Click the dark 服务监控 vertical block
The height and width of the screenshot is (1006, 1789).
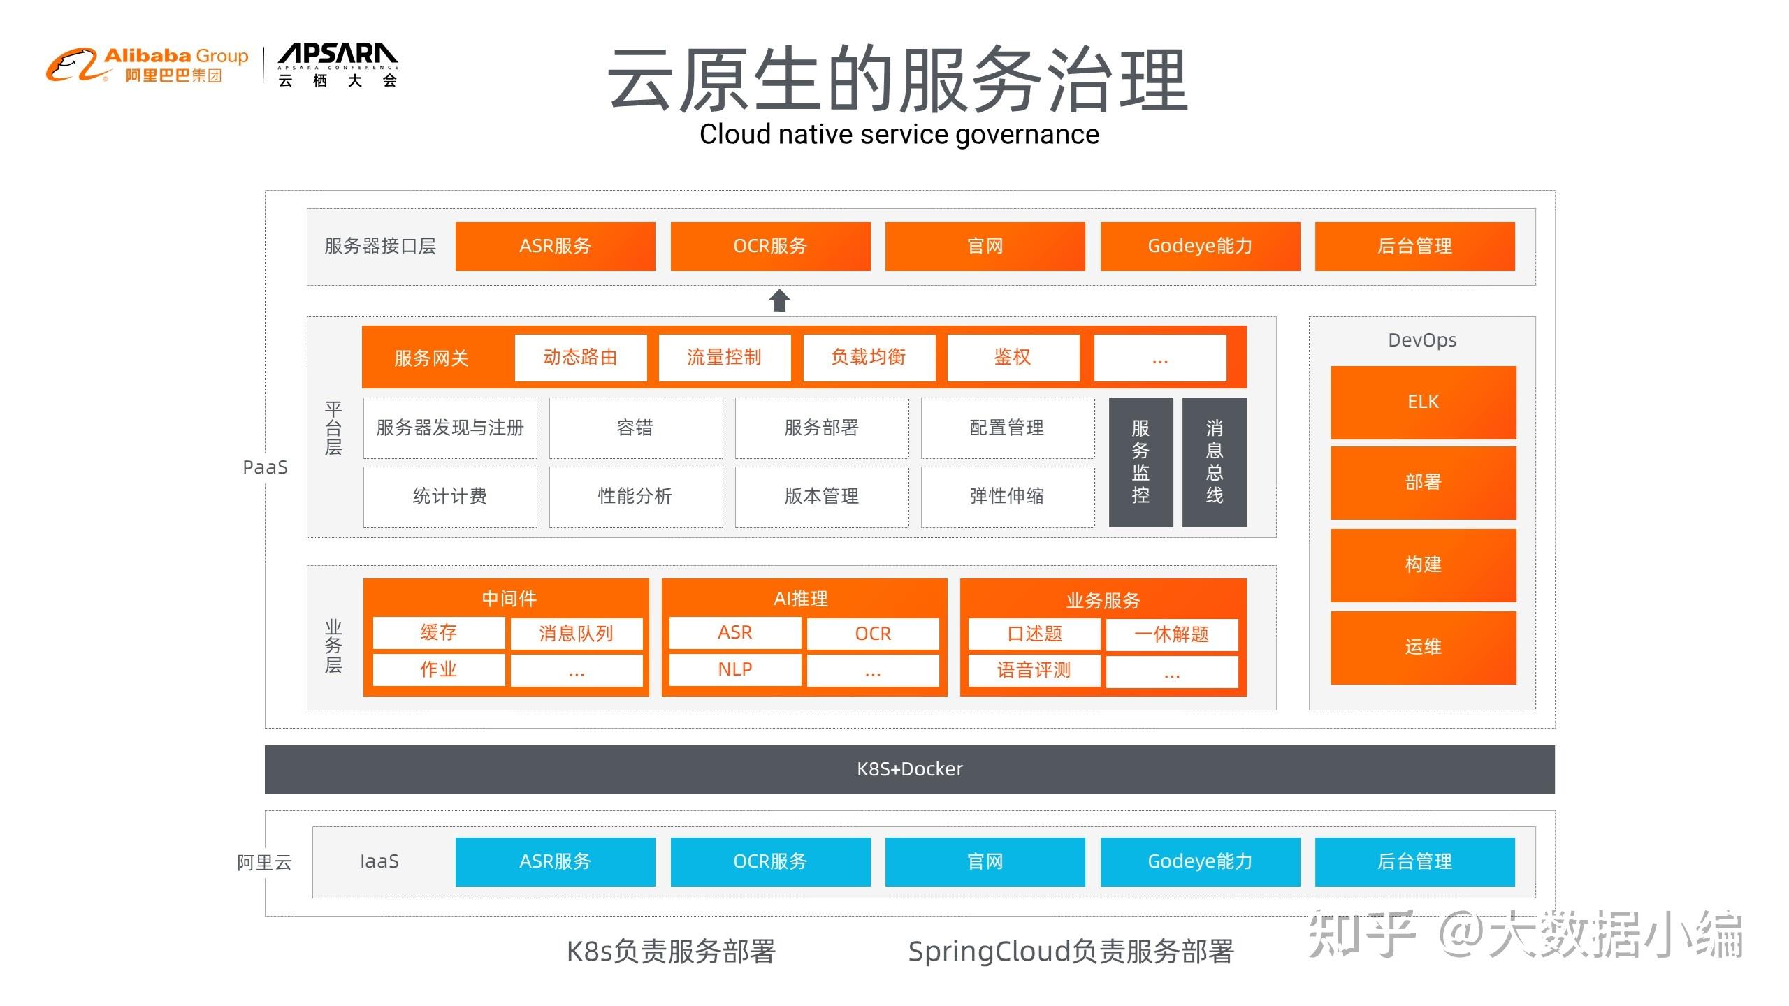(x=1140, y=462)
